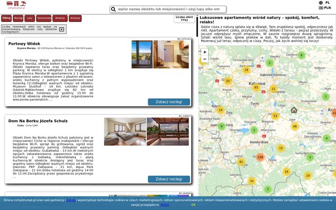Image resolution: width=336 pixels, height=210 pixels.
Task: Click Zobacz noclegi for Portowy Widok
Action: (169, 102)
